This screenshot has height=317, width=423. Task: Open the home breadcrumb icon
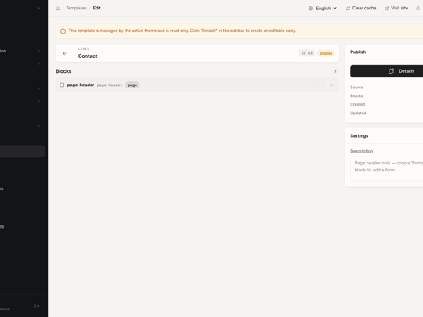tap(58, 9)
